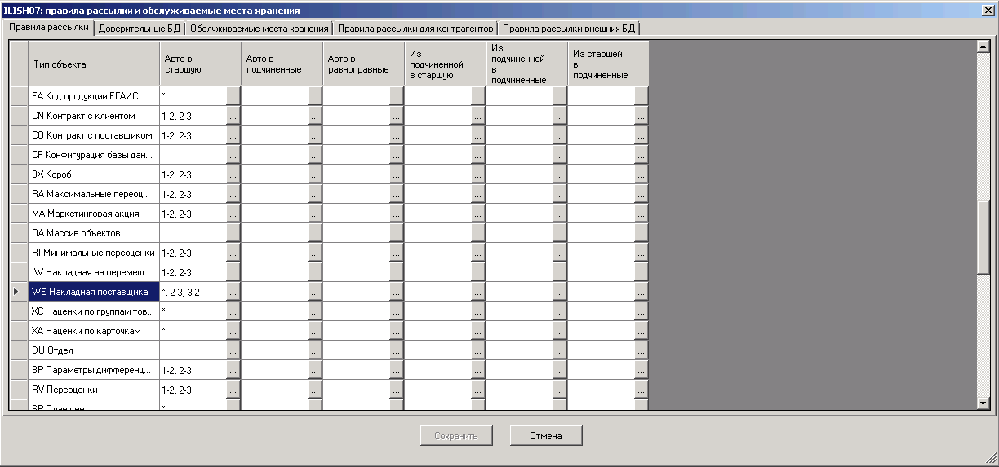Close the ILISH07 dialog window
This screenshot has height=467, width=999.
tap(988, 10)
